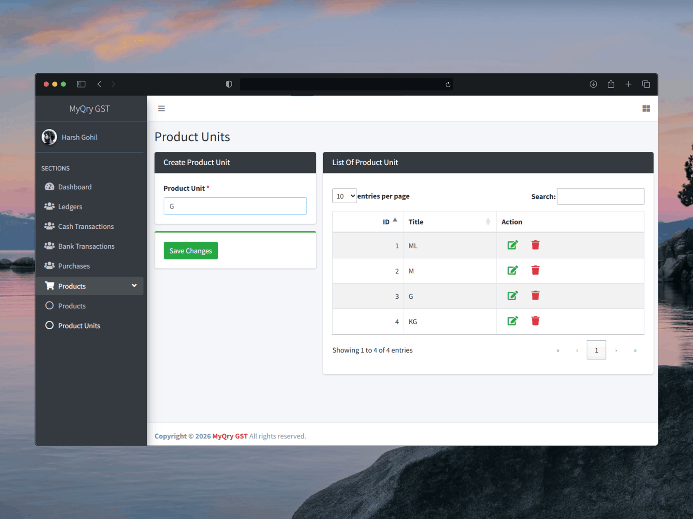Click the Harsh Gohil user name
Screen dimensions: 693x519
point(80,137)
